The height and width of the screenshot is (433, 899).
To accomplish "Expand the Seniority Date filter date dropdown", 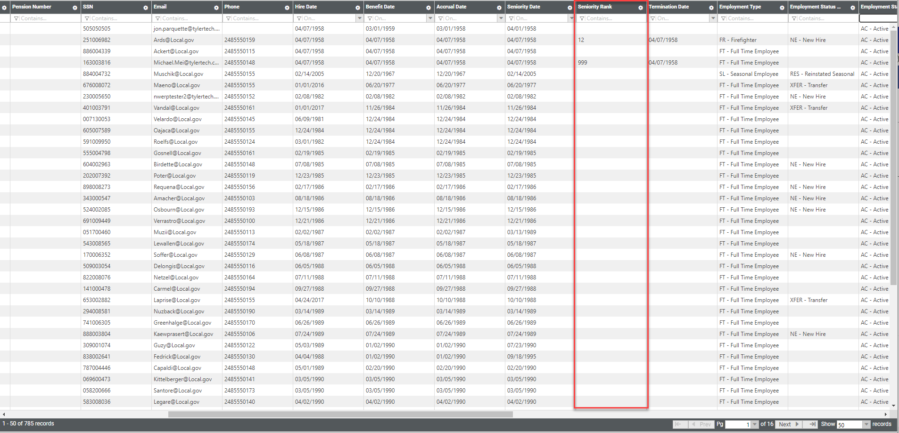I will click(x=571, y=18).
